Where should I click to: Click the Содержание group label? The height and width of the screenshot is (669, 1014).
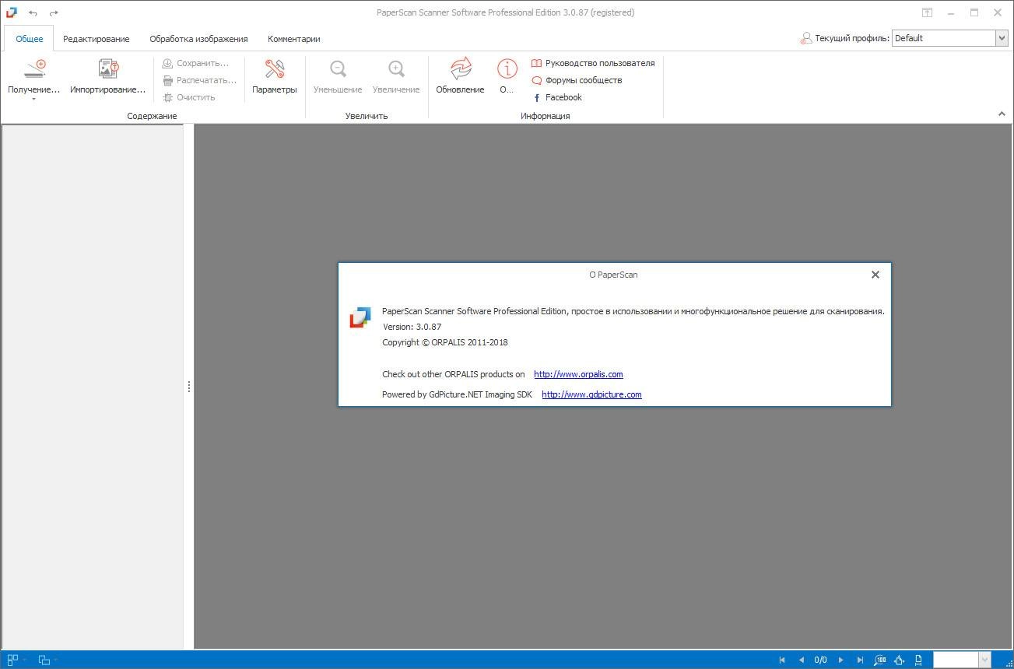point(152,116)
